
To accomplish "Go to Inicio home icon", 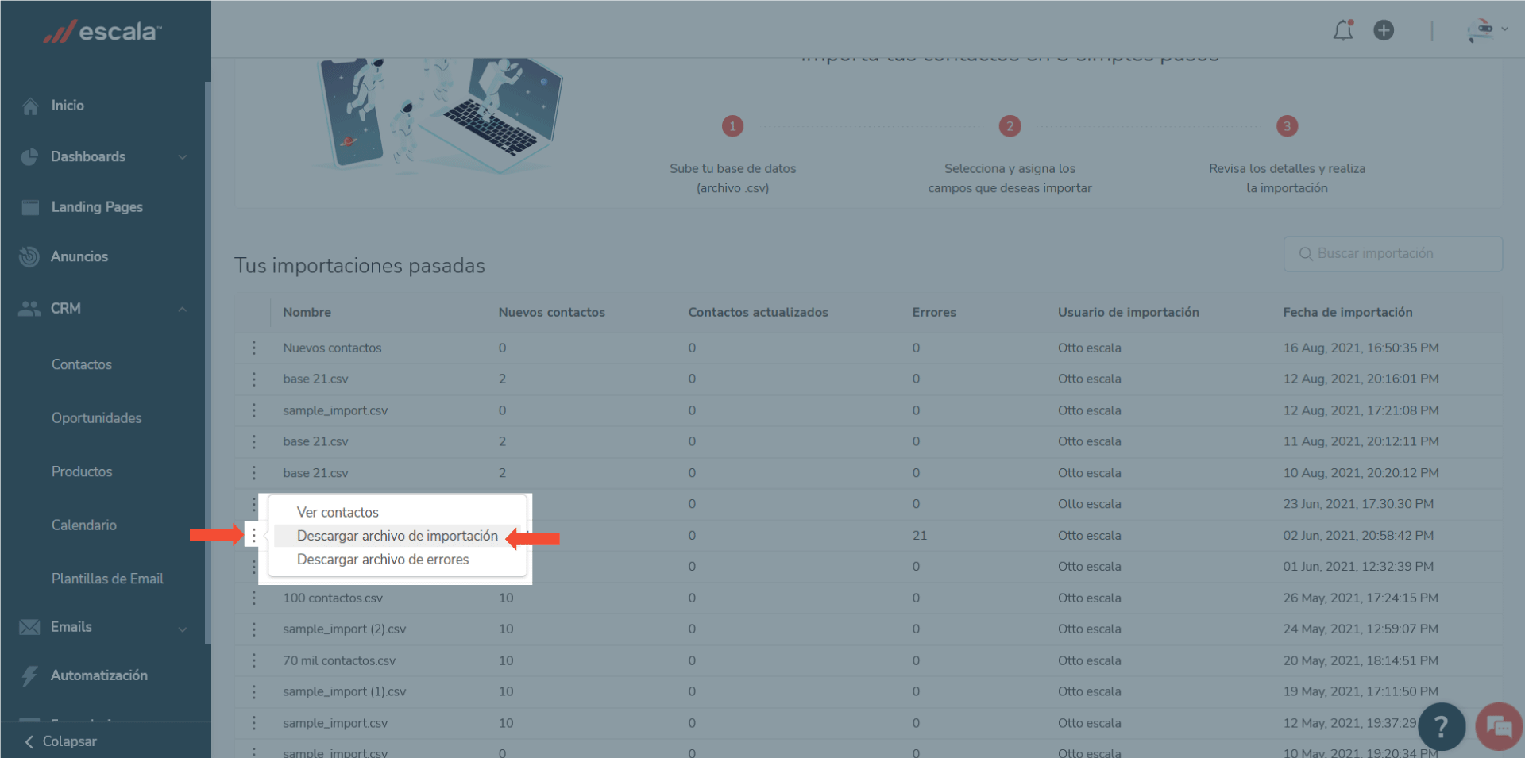I will [x=30, y=106].
